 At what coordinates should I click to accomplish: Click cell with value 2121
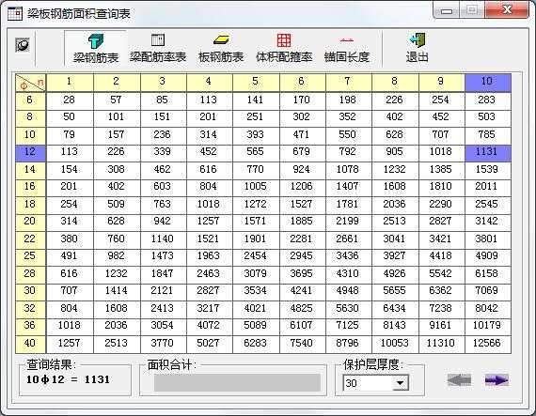163,291
